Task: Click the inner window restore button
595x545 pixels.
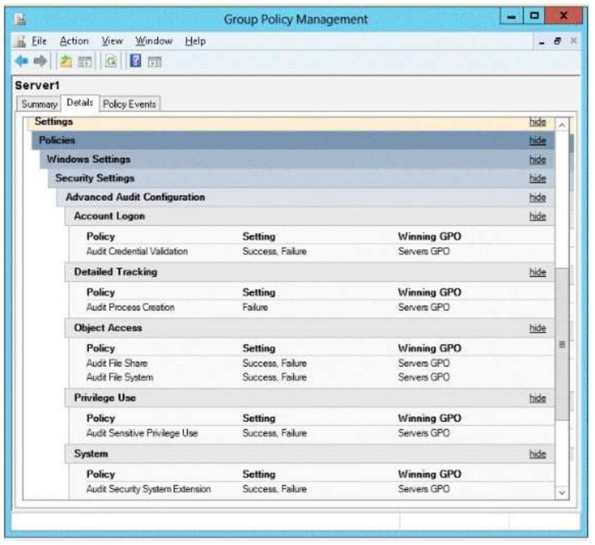Action: [x=558, y=41]
